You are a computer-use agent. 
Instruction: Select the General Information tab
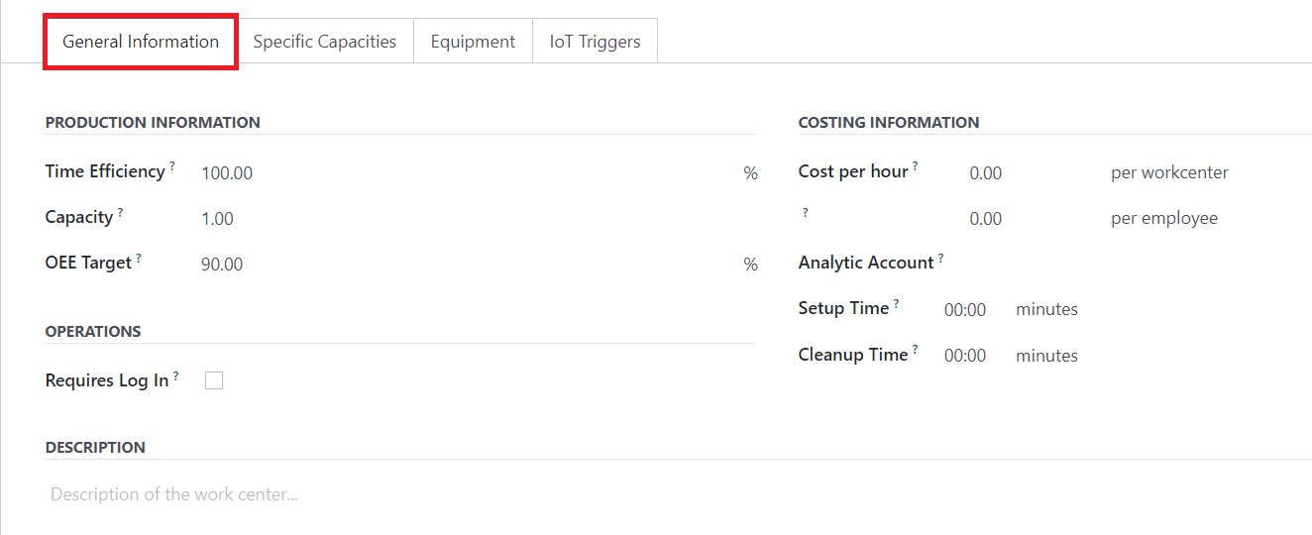(x=141, y=42)
